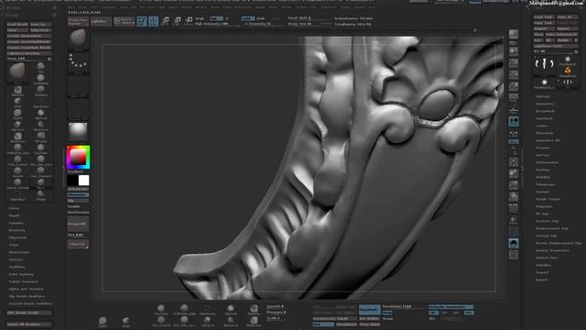
Task: Click the Draw mode button
Action: 153,21
